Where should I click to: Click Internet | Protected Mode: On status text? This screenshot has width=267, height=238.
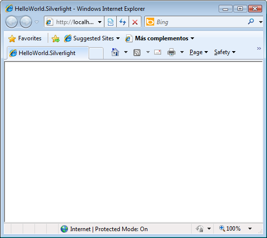coord(109,229)
